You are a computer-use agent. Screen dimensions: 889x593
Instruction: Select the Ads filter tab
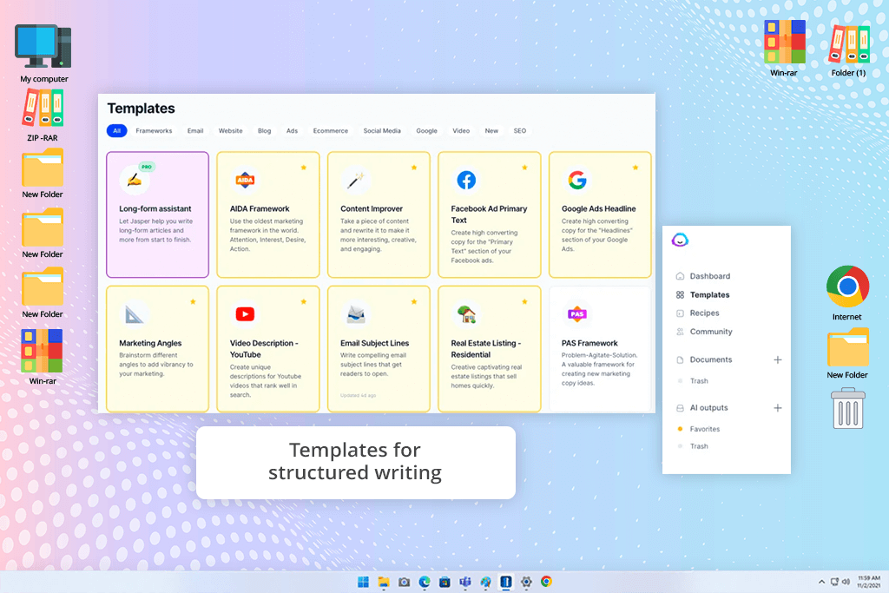[x=292, y=130]
